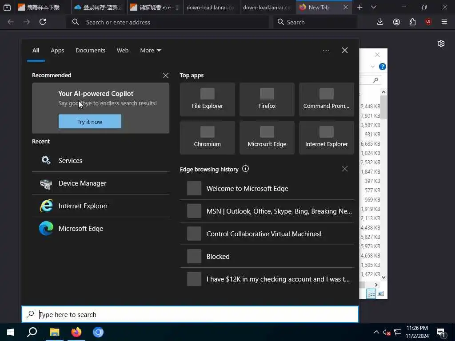
Task: Click the muted volume tray icon
Action: (x=387, y=332)
